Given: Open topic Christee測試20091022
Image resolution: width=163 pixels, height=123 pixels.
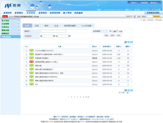Looking at the screenshot, I should [x=44, y=50].
